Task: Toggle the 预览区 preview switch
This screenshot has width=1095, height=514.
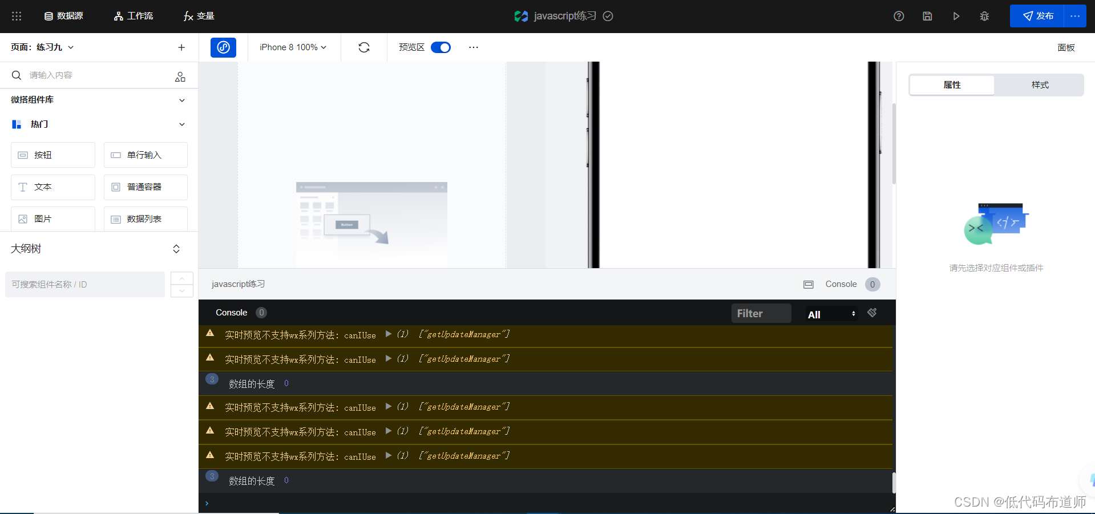Action: [441, 47]
